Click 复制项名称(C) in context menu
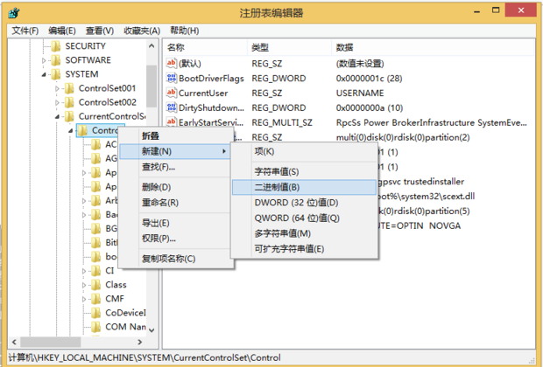The image size is (543, 367). click(x=168, y=259)
